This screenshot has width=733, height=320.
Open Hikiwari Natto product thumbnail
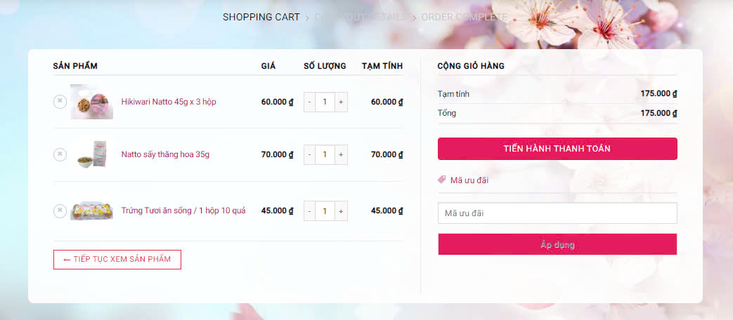[91, 102]
